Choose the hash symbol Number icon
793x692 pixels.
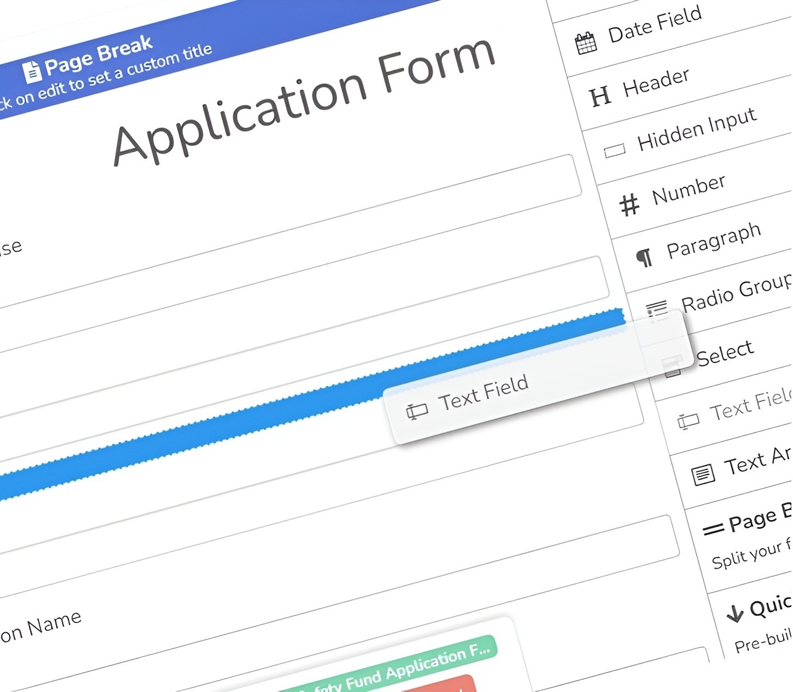click(x=629, y=205)
